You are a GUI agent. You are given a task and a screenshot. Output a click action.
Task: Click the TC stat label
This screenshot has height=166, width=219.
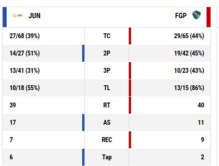click(x=107, y=36)
